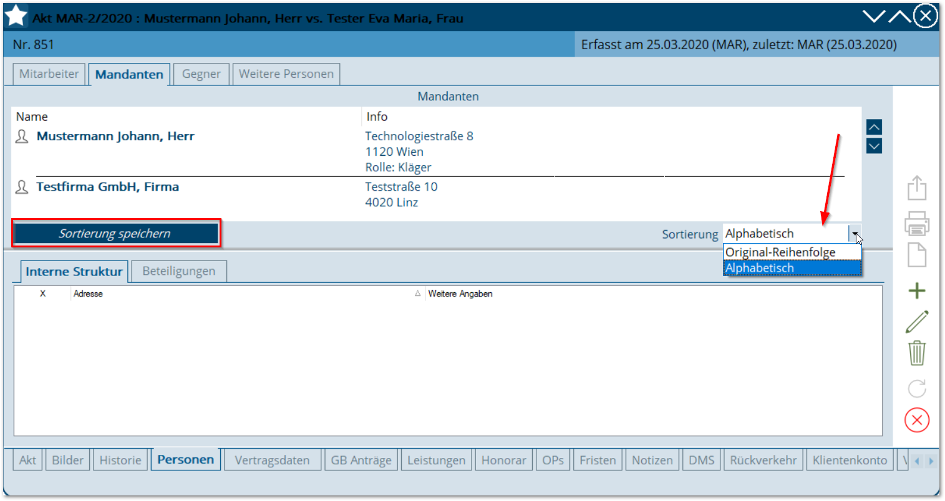Click the Weitere Angaben column header
The height and width of the screenshot is (501, 945).
460,293
